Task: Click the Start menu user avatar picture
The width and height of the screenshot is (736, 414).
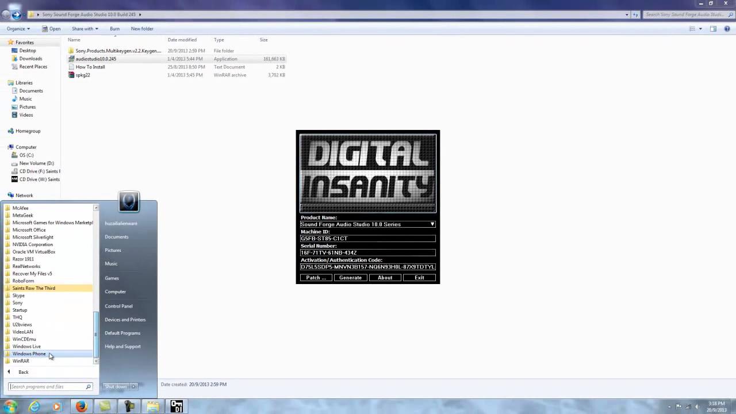Action: tap(129, 202)
